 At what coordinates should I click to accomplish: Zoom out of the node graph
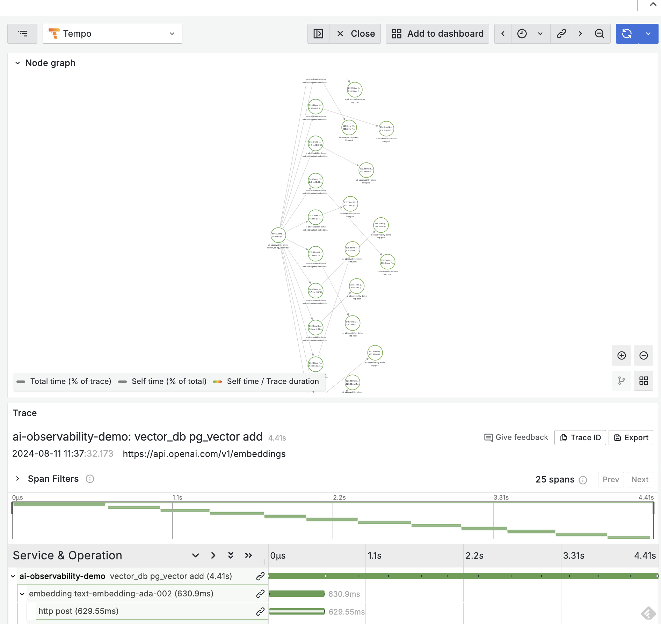coord(644,355)
